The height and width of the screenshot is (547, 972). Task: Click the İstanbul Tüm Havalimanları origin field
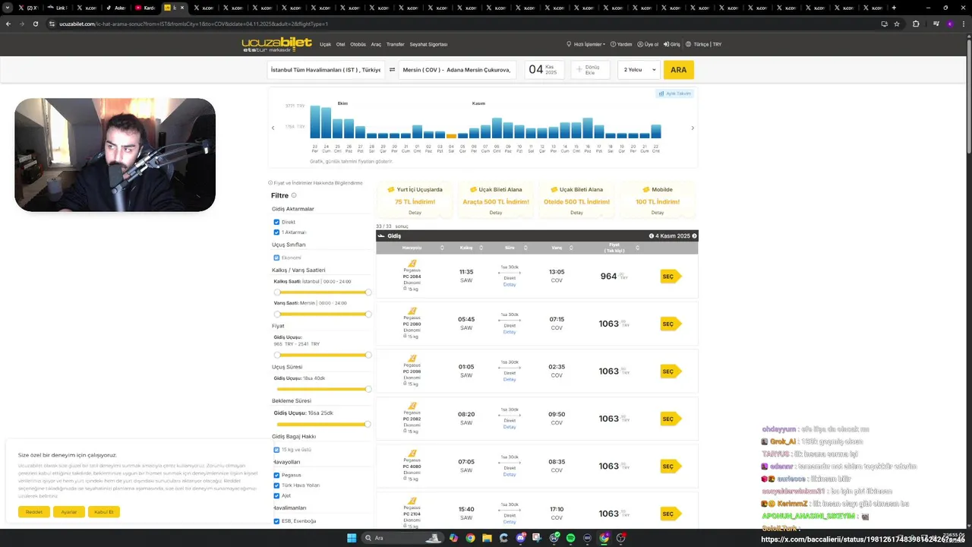pos(326,70)
